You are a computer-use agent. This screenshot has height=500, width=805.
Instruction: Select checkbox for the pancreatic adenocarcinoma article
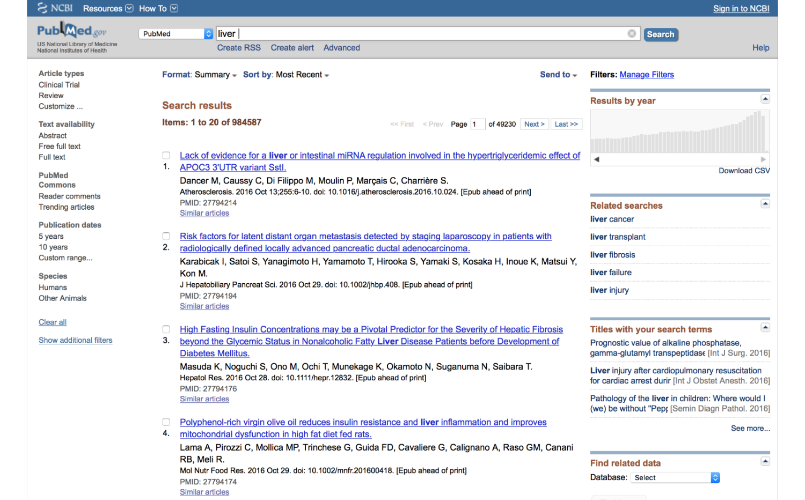coord(166,236)
